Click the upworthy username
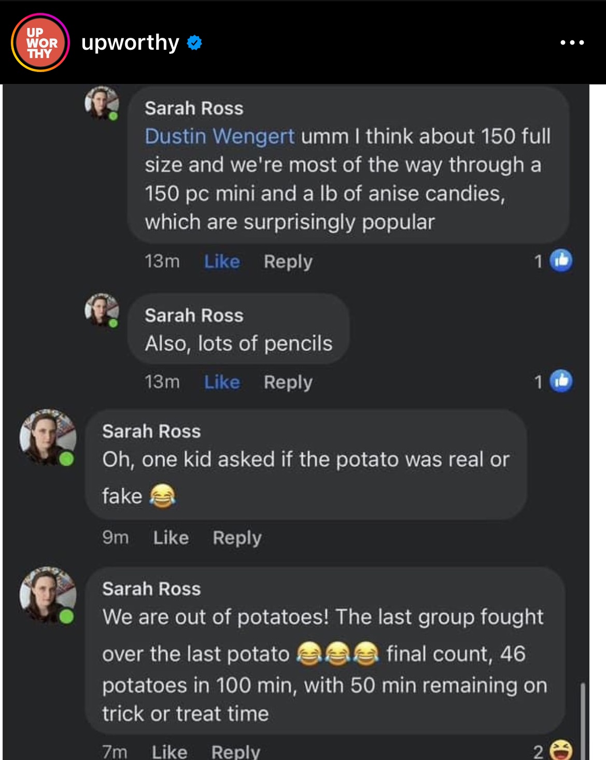Viewport: 606px width, 760px height. coord(130,42)
